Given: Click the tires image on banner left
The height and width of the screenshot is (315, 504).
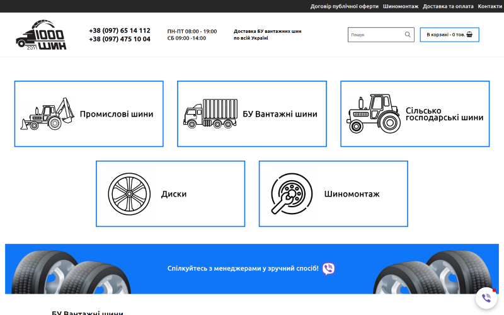Looking at the screenshot, I should [x=71, y=272].
